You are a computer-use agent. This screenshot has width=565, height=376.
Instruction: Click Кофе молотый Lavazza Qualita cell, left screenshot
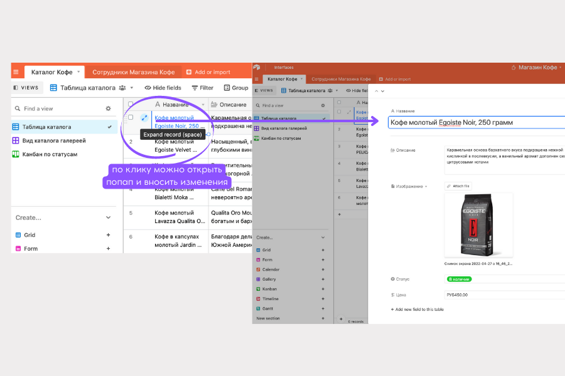(x=180, y=217)
